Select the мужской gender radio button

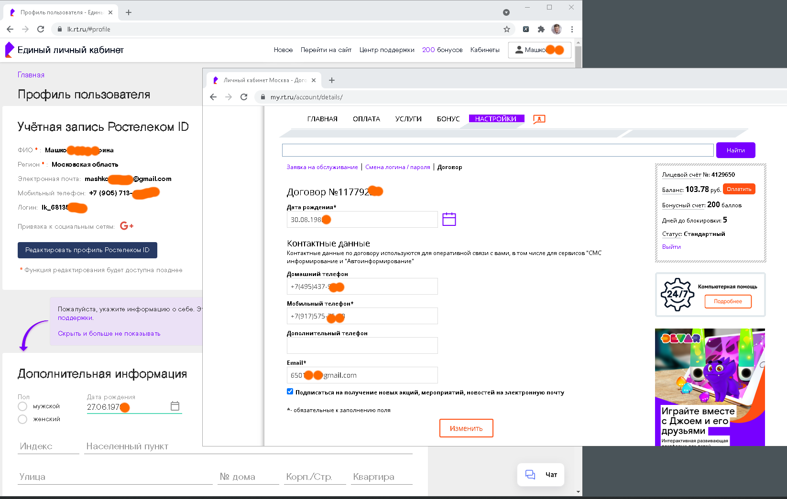[22, 406]
